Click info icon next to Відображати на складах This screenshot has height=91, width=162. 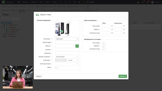pos(102,39)
